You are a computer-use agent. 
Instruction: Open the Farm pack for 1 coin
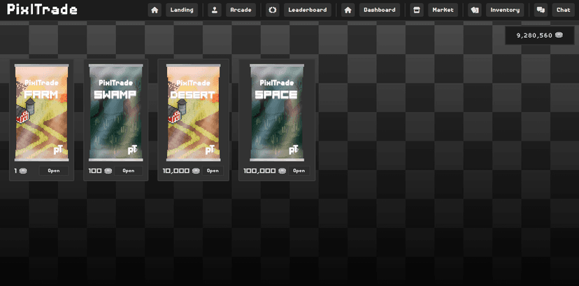pos(54,171)
